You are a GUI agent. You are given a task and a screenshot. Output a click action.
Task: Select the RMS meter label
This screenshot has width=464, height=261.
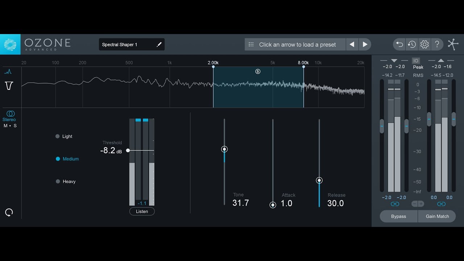[418, 75]
